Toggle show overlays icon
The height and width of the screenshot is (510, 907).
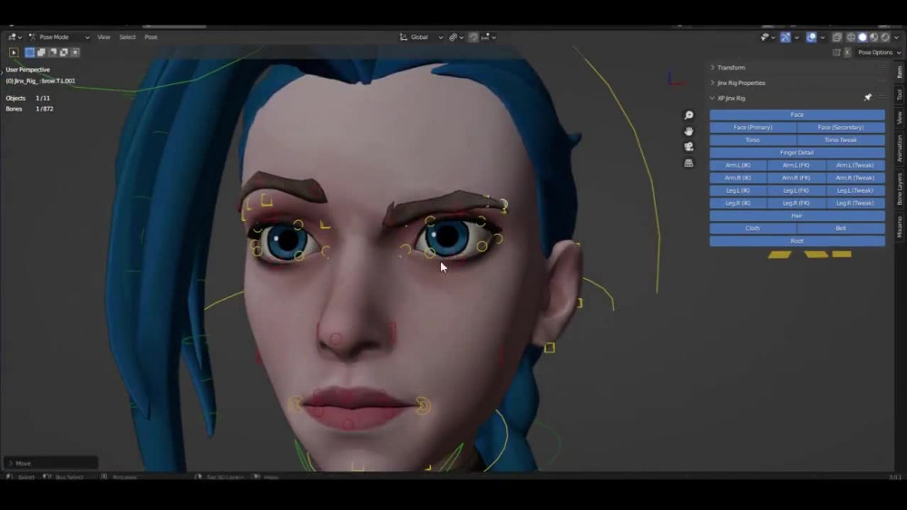click(812, 37)
